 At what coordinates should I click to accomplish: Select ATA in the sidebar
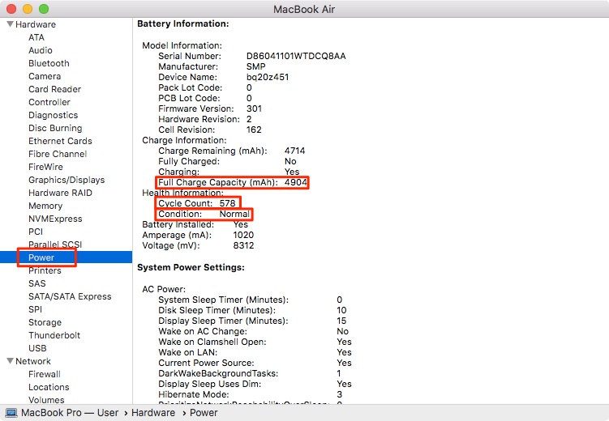coord(36,37)
